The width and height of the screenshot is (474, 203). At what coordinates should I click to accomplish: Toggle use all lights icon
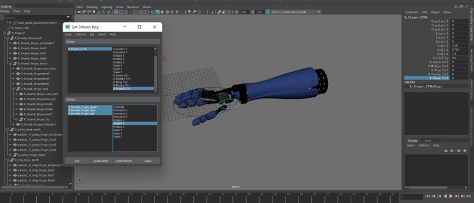pyautogui.click(x=178, y=12)
